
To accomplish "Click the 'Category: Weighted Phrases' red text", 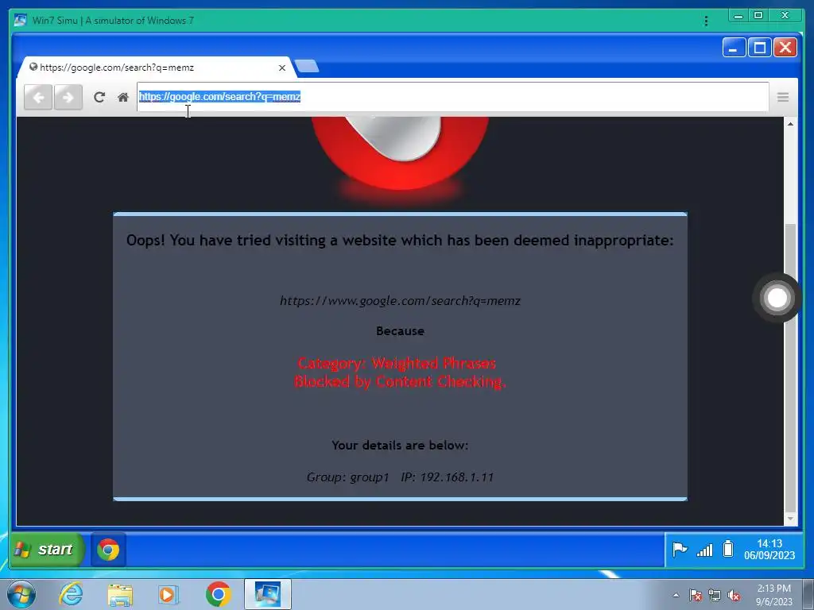I will tap(397, 363).
